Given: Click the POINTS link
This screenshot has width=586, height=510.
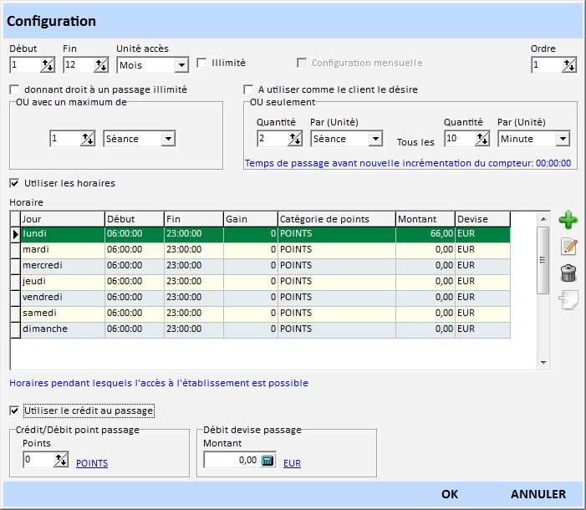Looking at the screenshot, I should pos(92,463).
